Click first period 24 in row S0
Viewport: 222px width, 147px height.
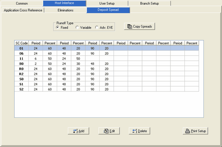(x=36, y=79)
